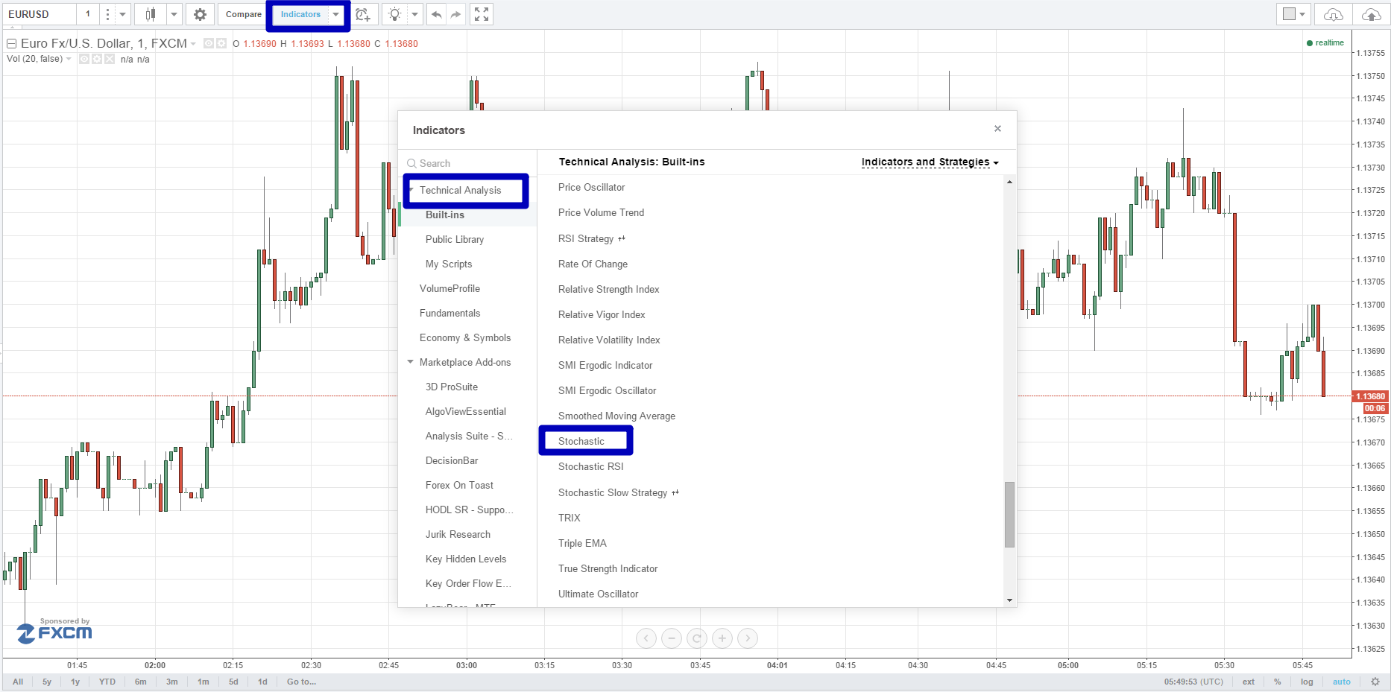Select My Scripts category
Screen dimensions: 1391x692
pyautogui.click(x=449, y=264)
